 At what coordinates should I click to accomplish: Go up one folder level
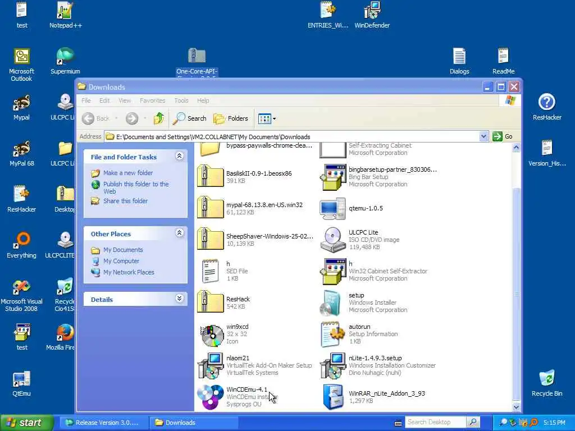click(x=158, y=118)
